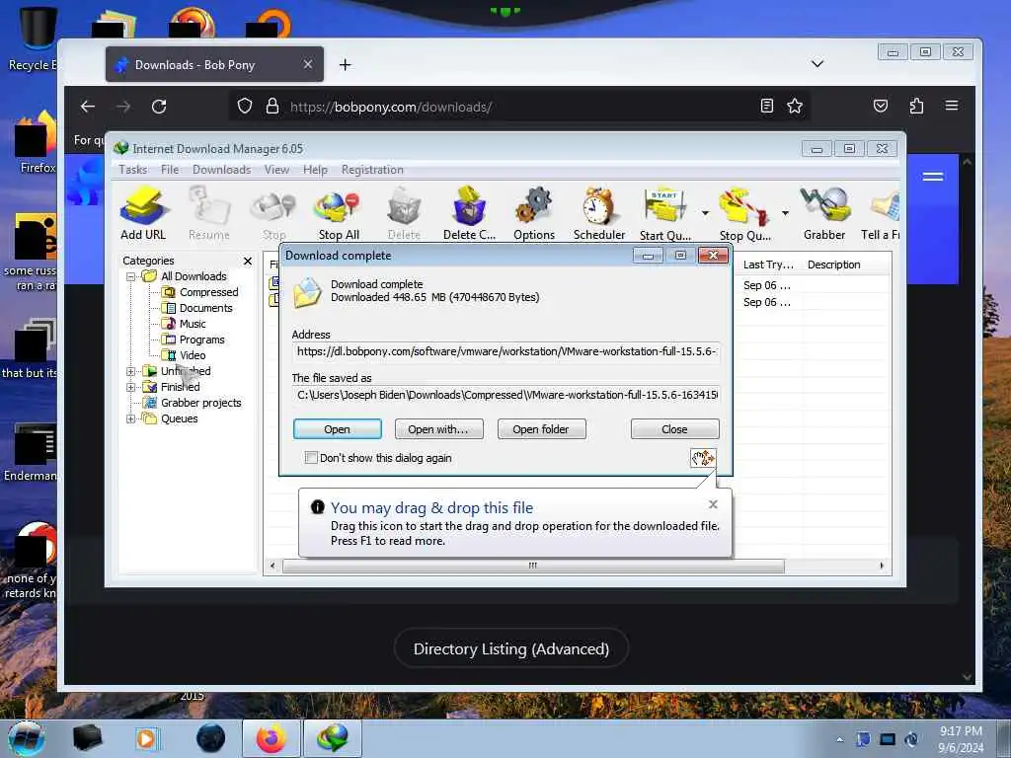Open the Registration menu
The image size is (1011, 758).
pyautogui.click(x=372, y=170)
